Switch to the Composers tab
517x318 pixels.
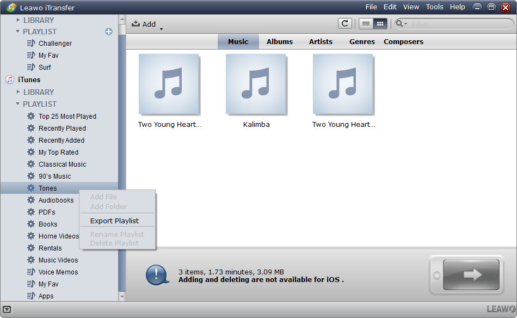coord(403,41)
